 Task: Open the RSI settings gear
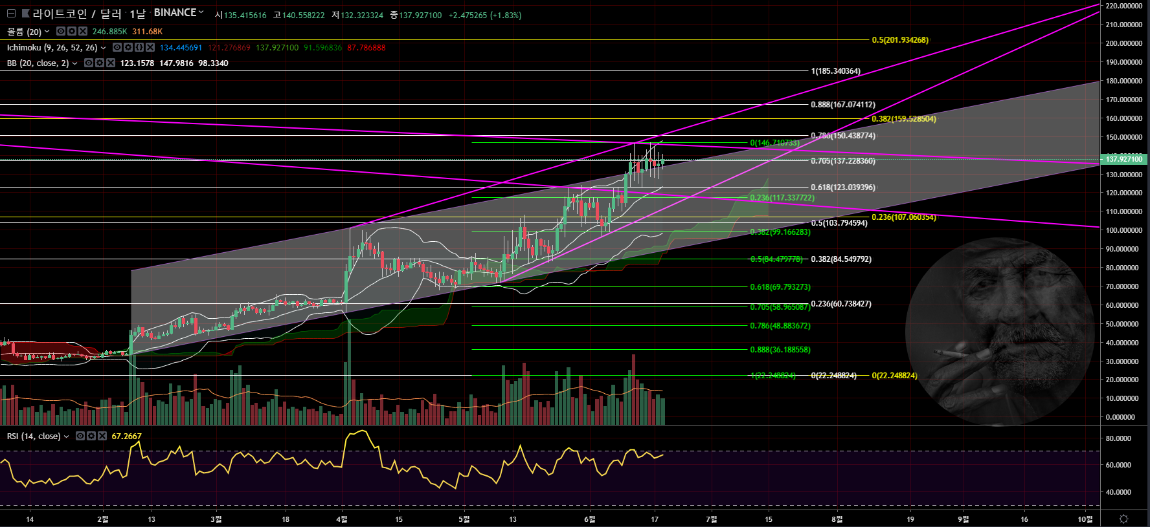(x=91, y=436)
